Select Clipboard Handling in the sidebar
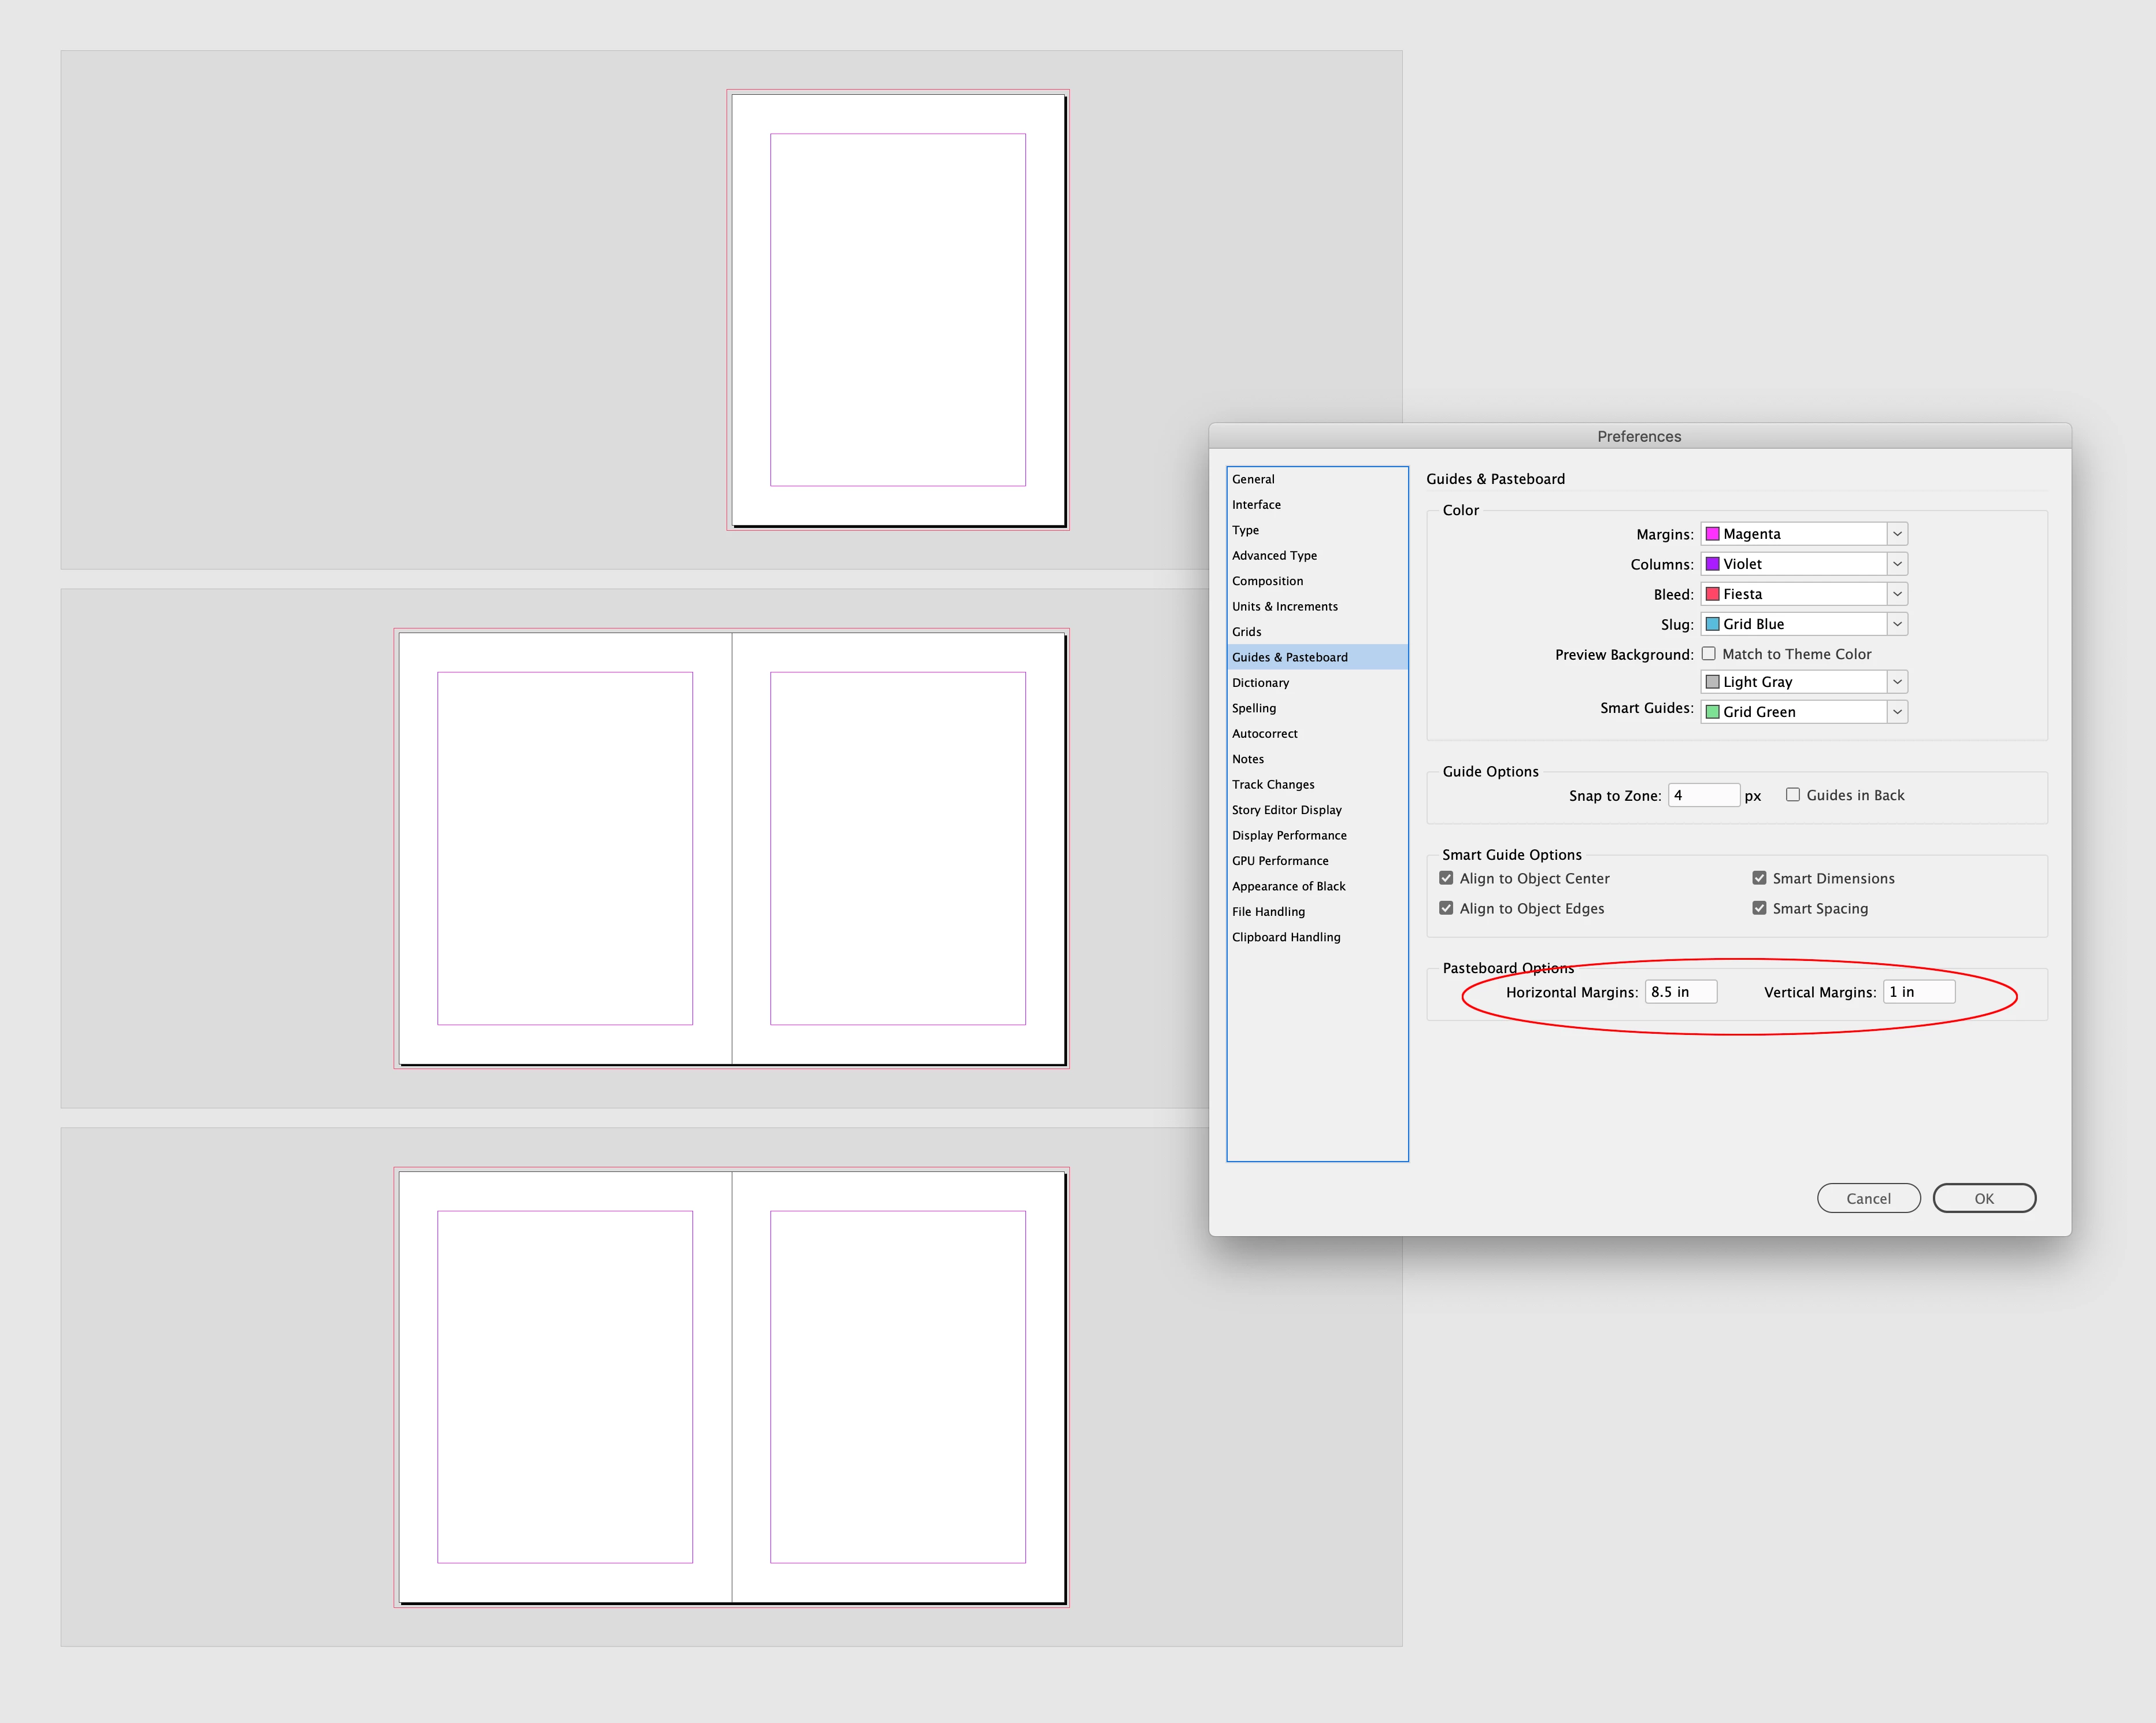Image resolution: width=2156 pixels, height=1723 pixels. 1286,938
